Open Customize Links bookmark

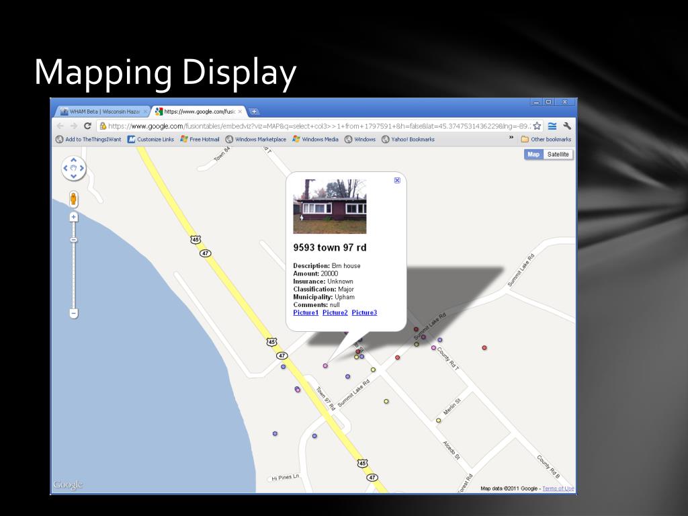(150, 139)
